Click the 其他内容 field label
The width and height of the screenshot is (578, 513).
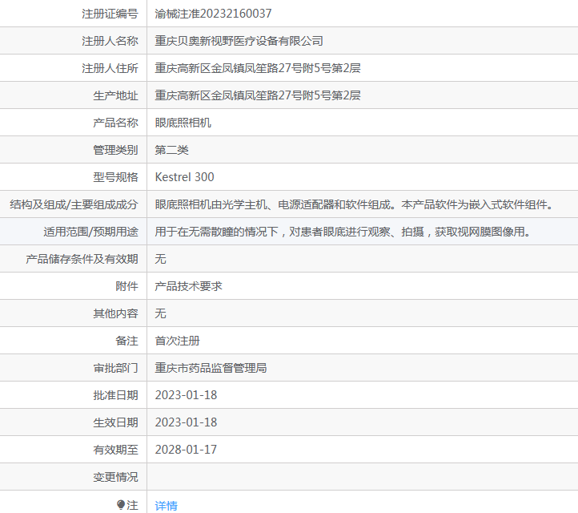click(x=115, y=313)
